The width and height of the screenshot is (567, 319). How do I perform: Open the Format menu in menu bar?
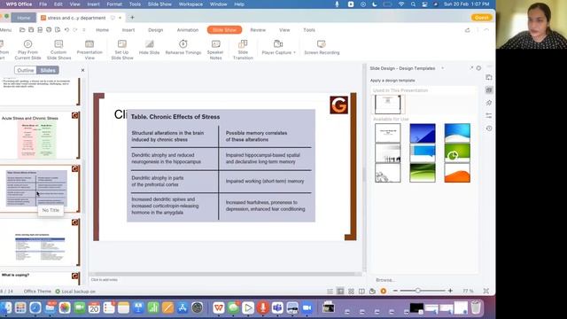(114, 4)
